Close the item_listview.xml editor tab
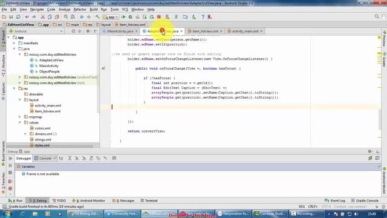 point(221,31)
